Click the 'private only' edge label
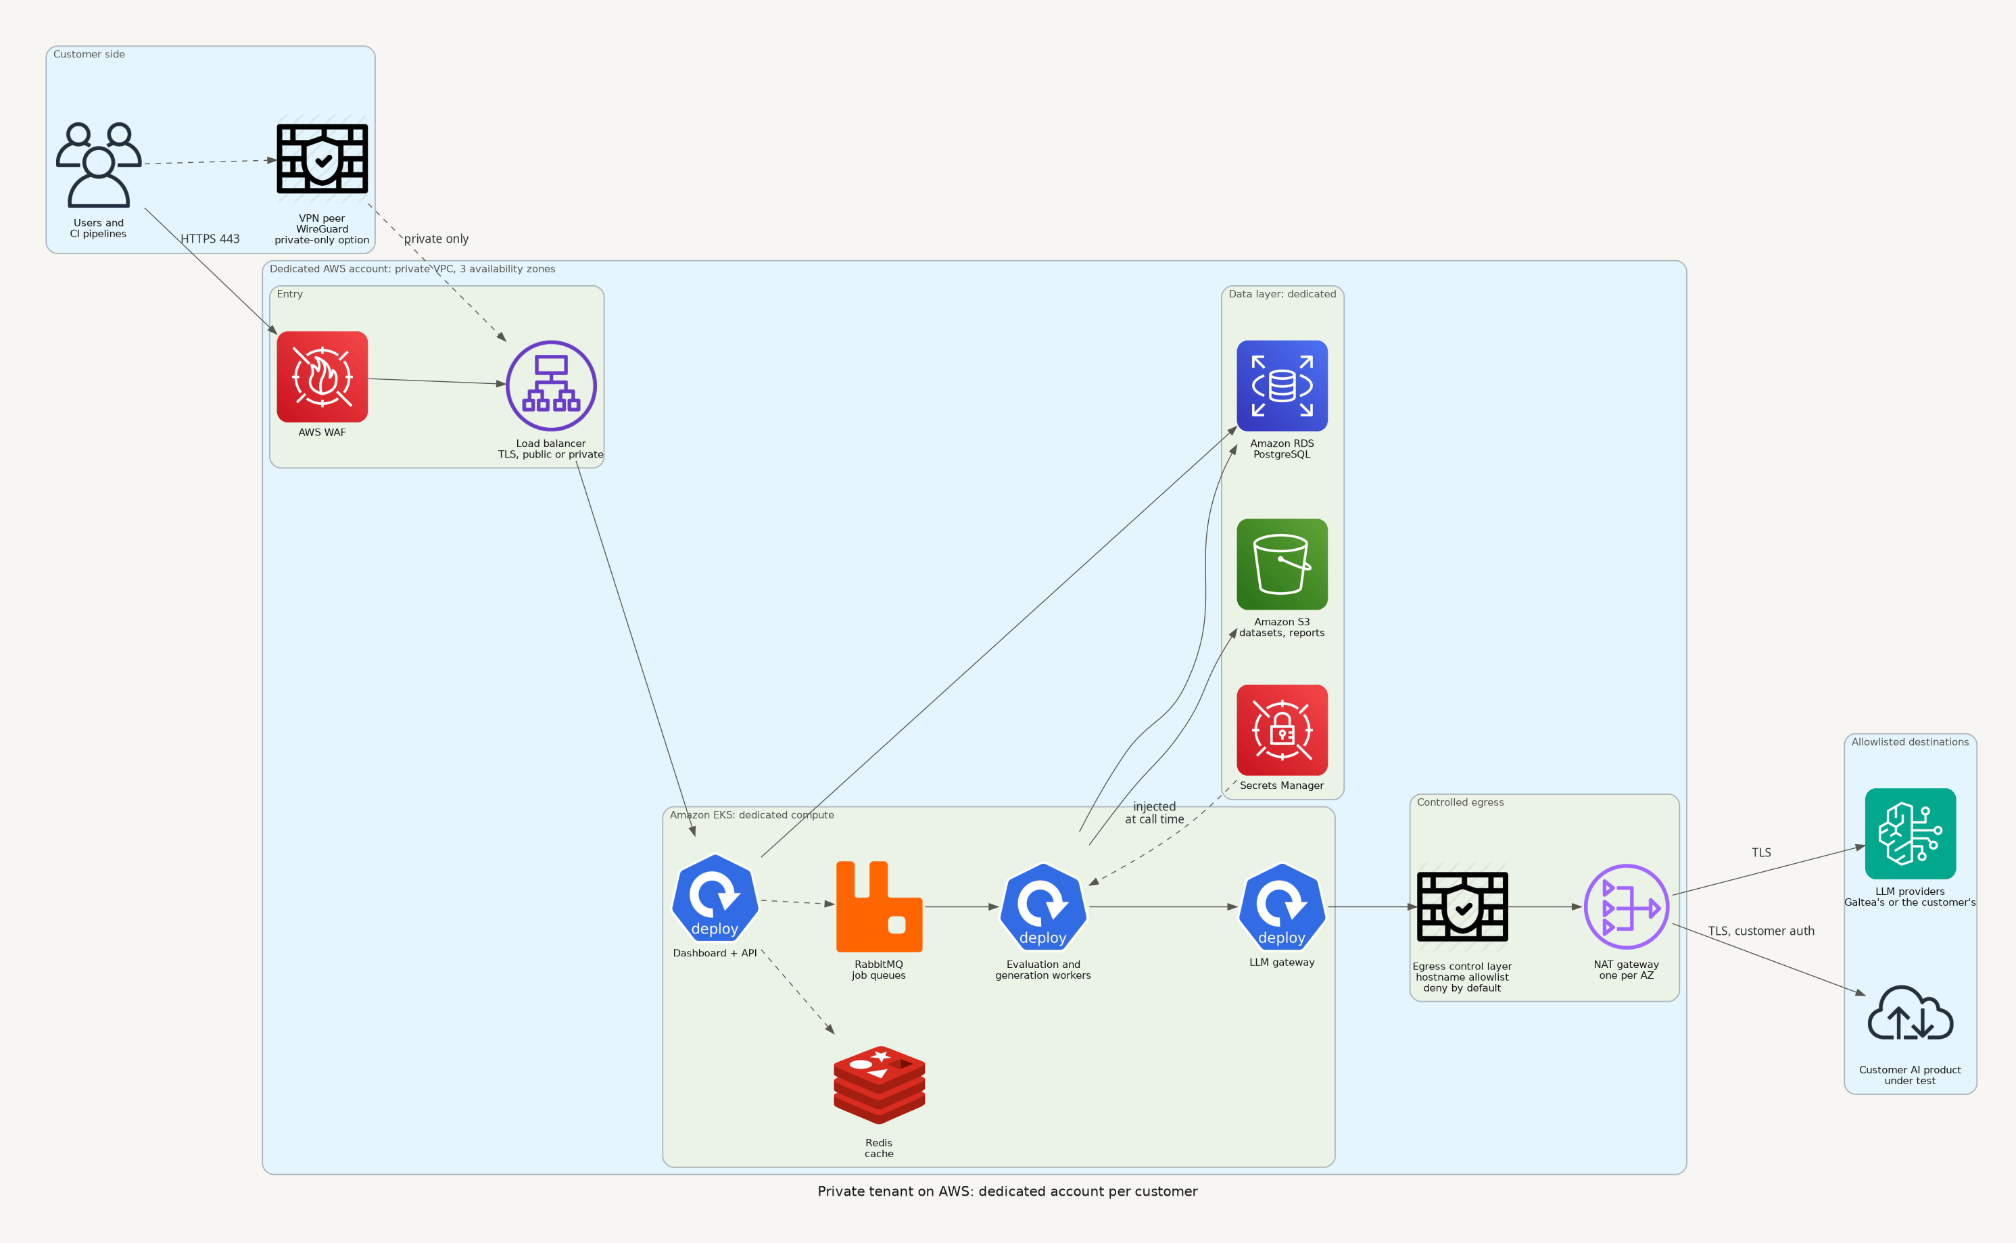The height and width of the screenshot is (1243, 2016). (437, 239)
